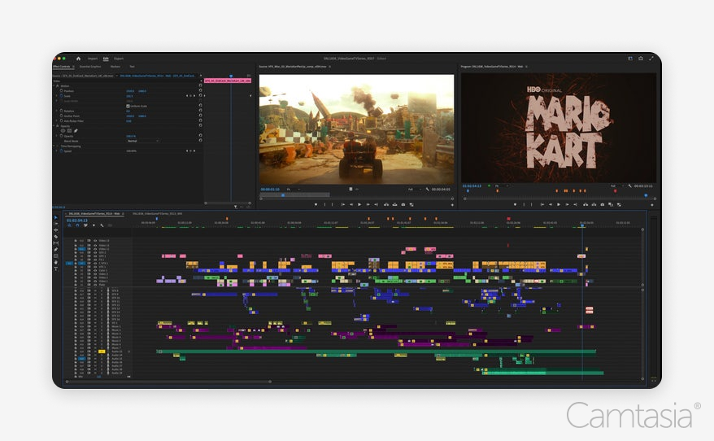714x441 pixels.
Task: Hide the Video 12 track output
Action: click(95, 245)
